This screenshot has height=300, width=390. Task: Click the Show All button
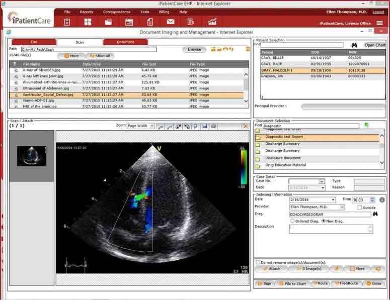100,56
